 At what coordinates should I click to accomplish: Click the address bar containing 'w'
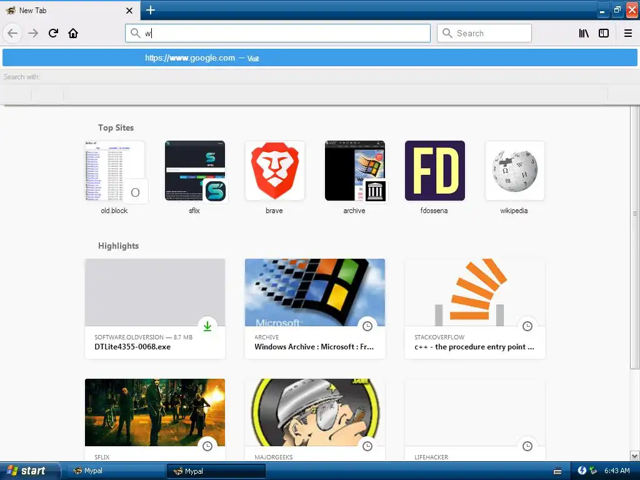pos(277,33)
